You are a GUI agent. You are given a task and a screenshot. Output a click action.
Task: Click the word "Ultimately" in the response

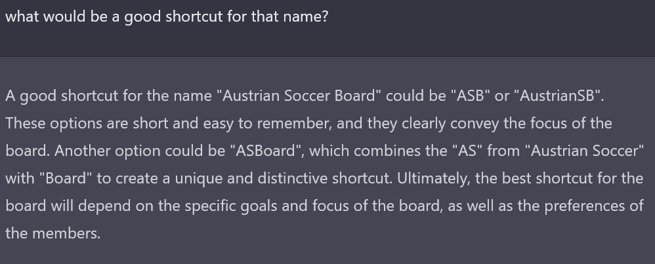point(434,178)
